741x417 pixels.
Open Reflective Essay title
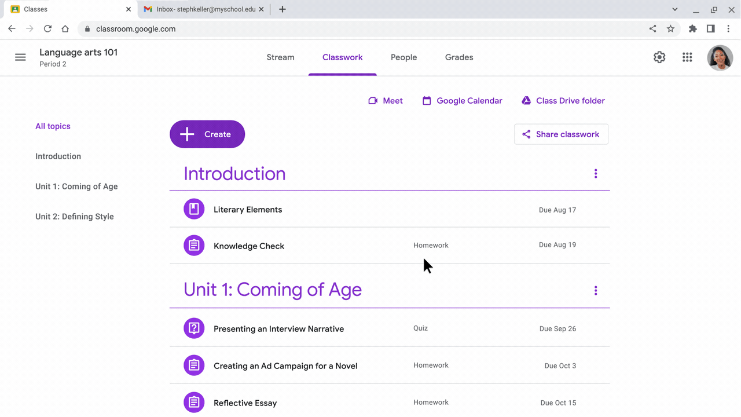[x=245, y=403]
